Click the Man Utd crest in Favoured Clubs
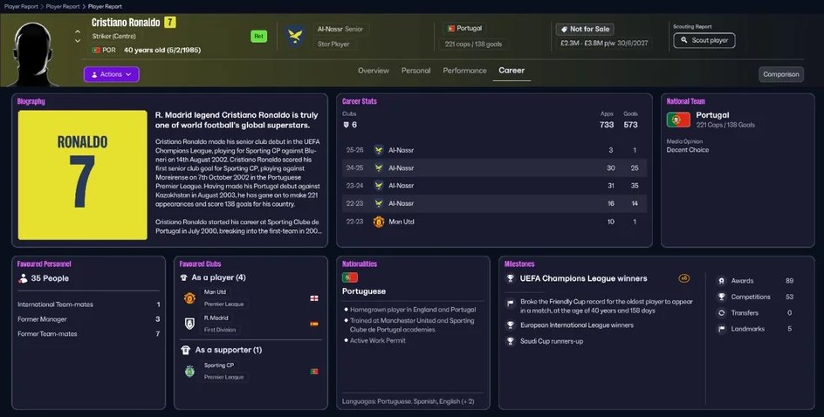Screen dimensions: 824x417 point(189,298)
